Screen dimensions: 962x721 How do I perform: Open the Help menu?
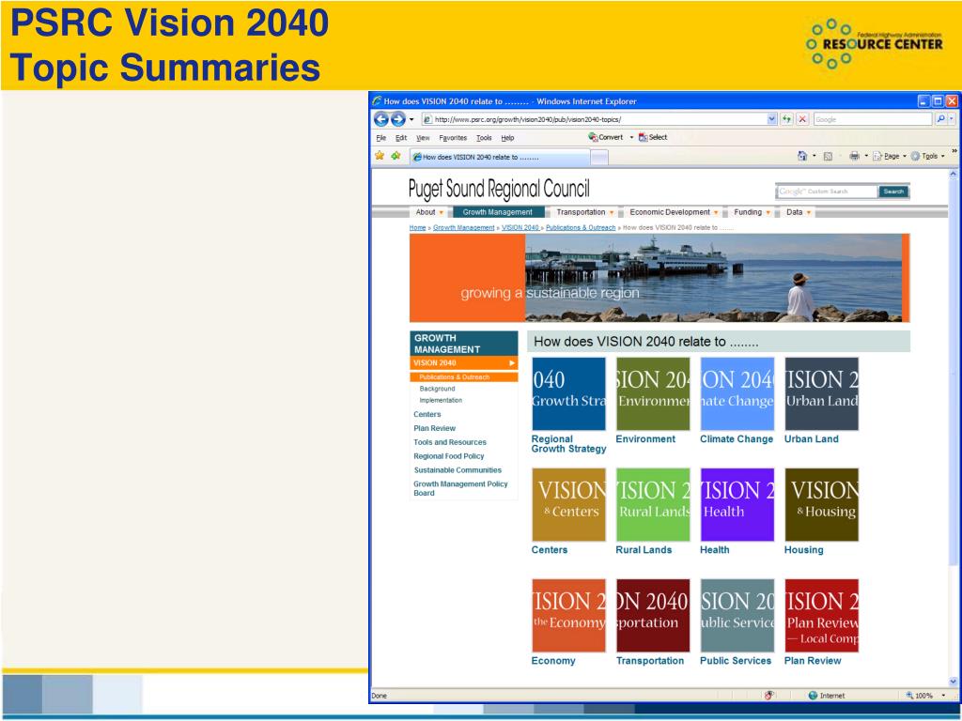pos(507,138)
